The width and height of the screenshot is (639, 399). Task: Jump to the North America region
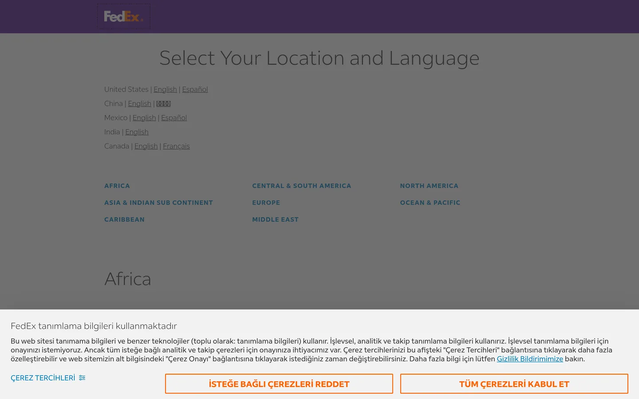[429, 186]
